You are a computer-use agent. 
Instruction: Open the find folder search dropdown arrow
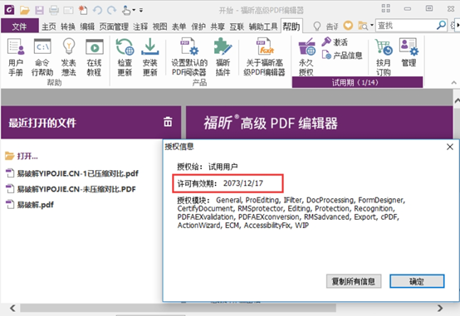tap(372, 25)
